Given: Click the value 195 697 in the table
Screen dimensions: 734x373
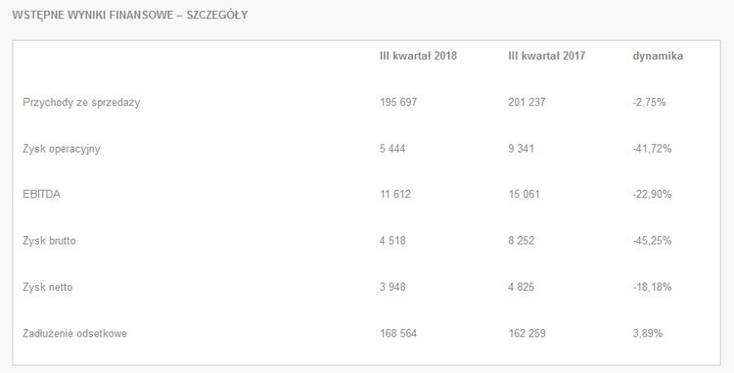Looking at the screenshot, I should pyautogui.click(x=398, y=102).
